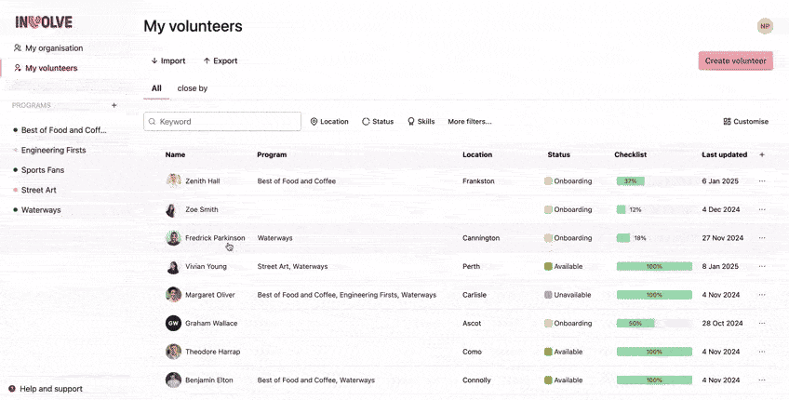This screenshot has width=789, height=400.
Task: Open More filters options
Action: 469,122
